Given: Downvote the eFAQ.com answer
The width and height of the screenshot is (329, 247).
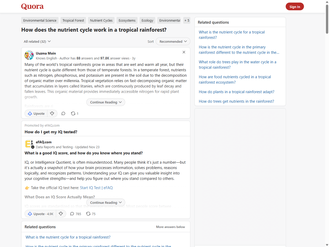Looking at the screenshot, I should (61, 214).
